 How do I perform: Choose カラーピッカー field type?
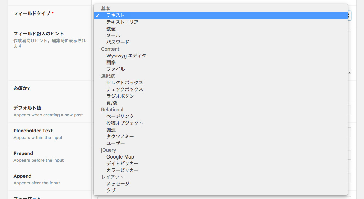pyautogui.click(x=221, y=170)
